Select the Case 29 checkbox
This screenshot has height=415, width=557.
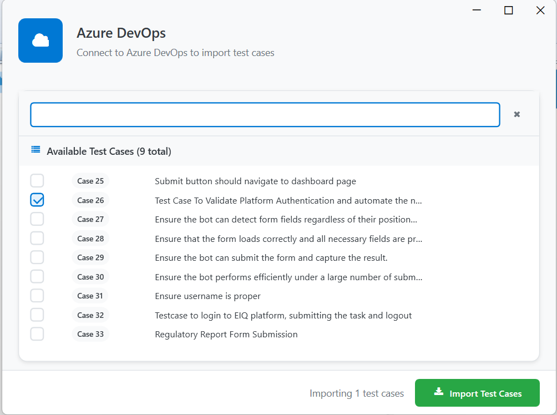(x=37, y=257)
